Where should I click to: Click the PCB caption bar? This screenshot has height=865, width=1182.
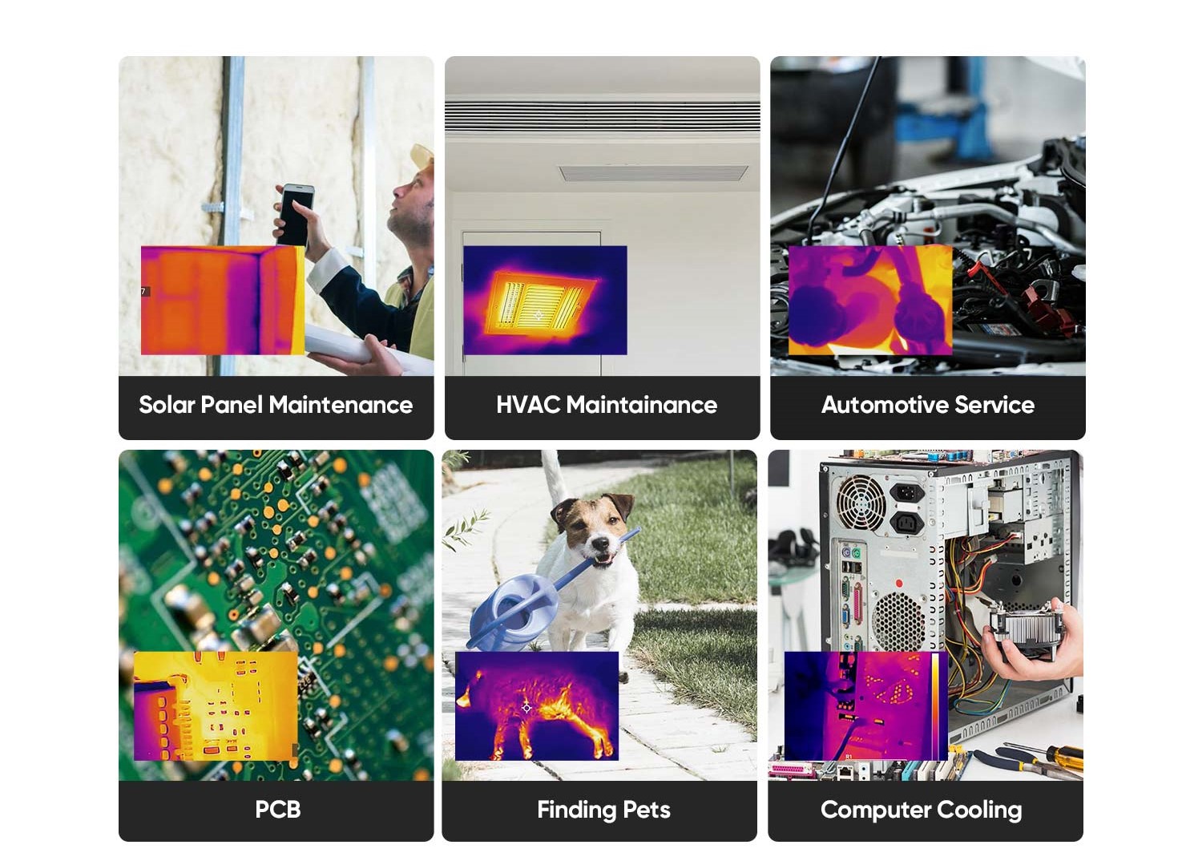point(276,810)
